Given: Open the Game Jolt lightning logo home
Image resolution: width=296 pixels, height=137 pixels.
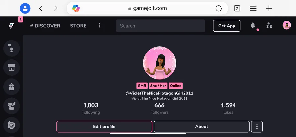Looking at the screenshot, I should point(11,26).
